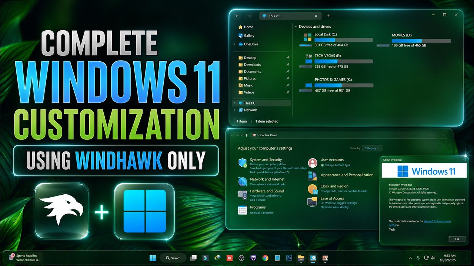Open Appearance and Personalization category

[x=347, y=175]
